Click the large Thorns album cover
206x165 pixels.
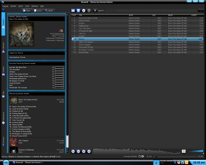click(x=21, y=34)
